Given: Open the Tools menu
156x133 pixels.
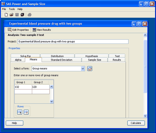Looking at the screenshot, I should coord(12,9).
